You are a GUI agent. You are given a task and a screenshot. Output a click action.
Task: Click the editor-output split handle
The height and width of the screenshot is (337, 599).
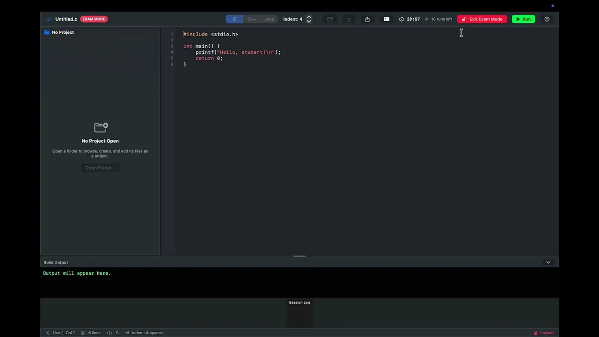point(299,256)
